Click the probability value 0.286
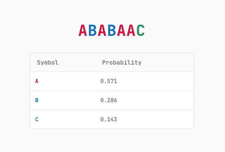Screen dimensions: 225x152 [109, 100]
